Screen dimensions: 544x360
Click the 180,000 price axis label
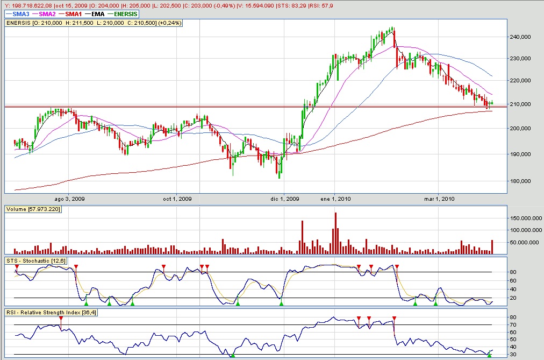[x=520, y=181]
